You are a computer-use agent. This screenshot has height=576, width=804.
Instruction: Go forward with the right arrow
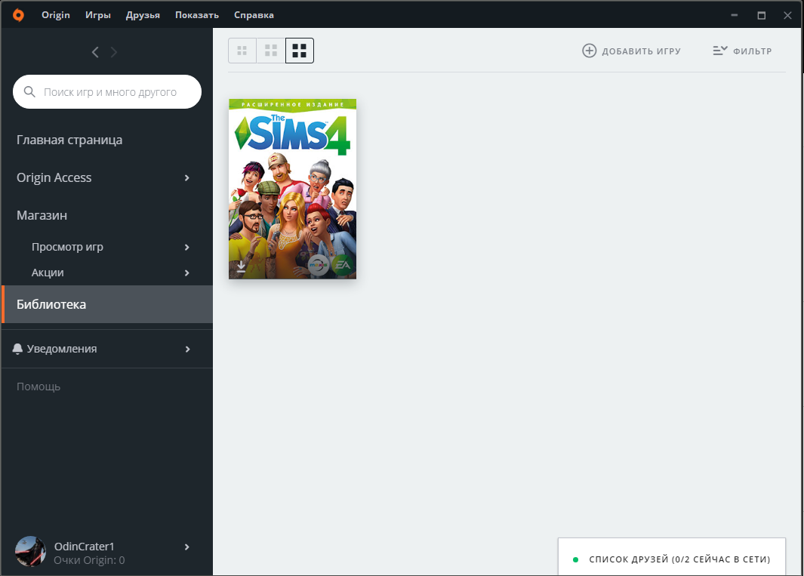pyautogui.click(x=114, y=52)
